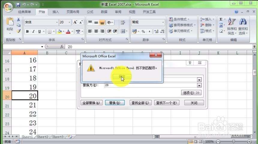
Task: Open font name dropdown
Action: [x=57, y=22]
